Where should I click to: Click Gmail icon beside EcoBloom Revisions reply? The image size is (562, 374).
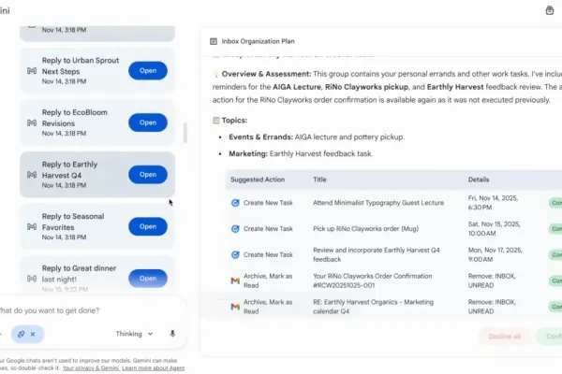32,122
